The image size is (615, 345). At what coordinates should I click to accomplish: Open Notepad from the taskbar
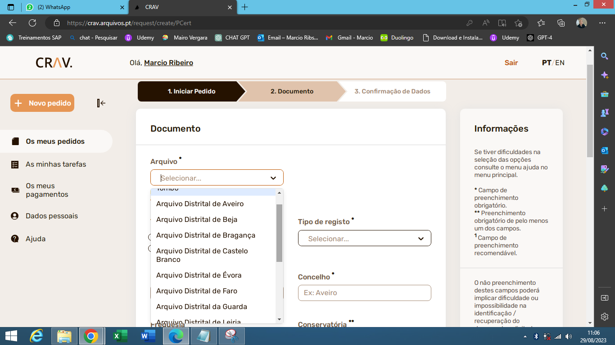pyautogui.click(x=203, y=336)
